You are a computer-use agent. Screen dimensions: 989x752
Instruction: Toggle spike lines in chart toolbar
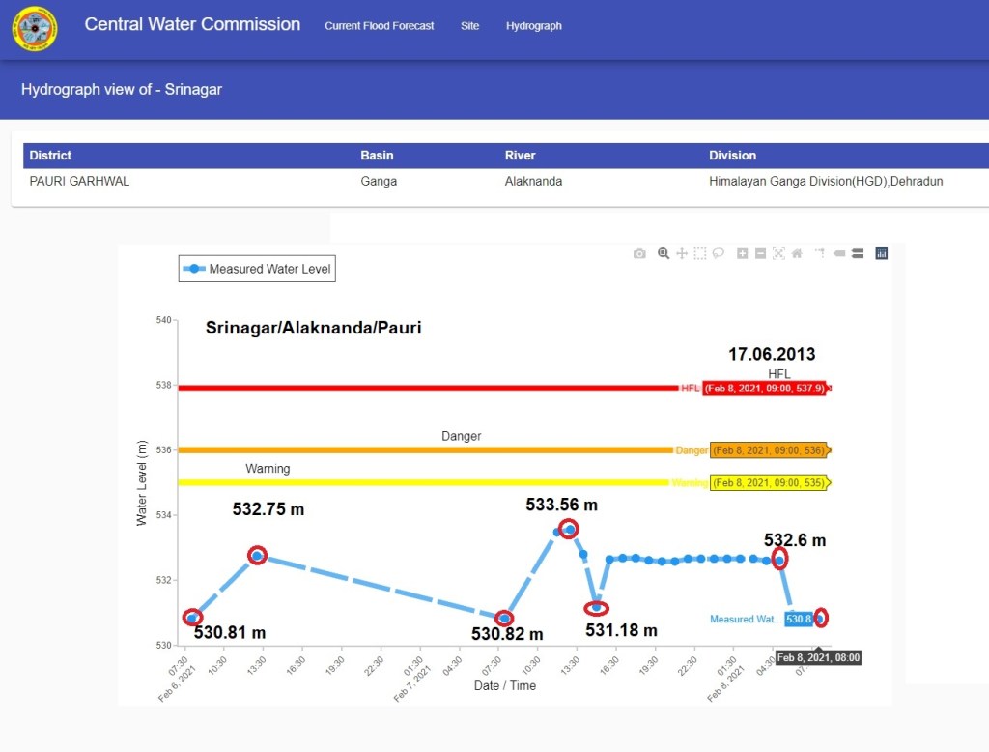pyautogui.click(x=820, y=253)
